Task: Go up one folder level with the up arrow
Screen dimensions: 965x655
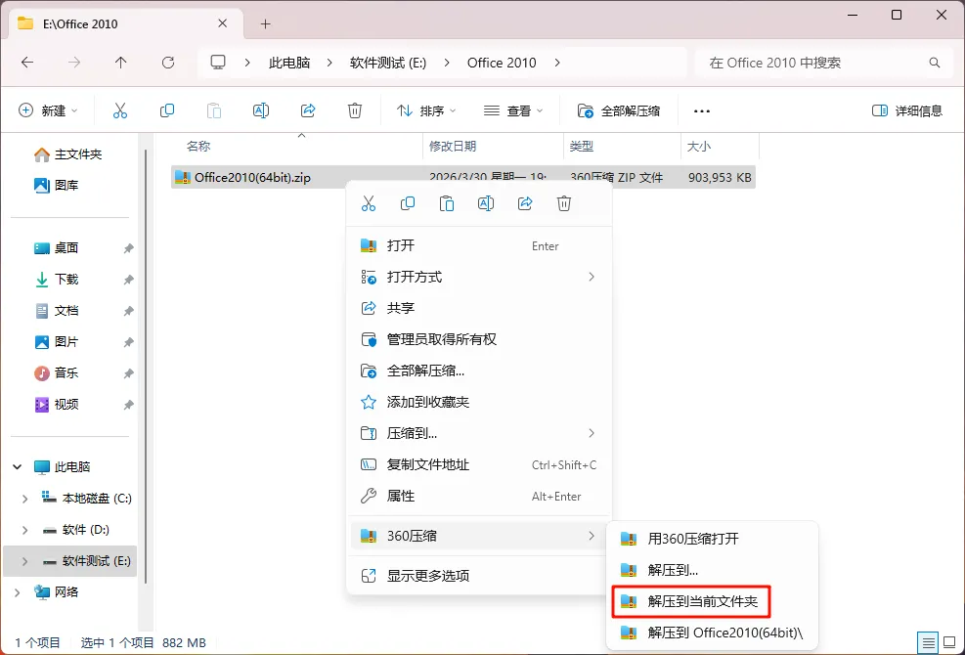Action: click(120, 63)
